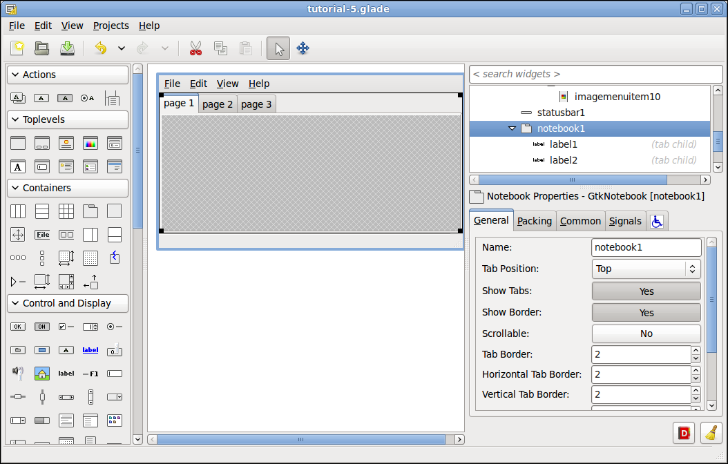728x464 pixels.
Task: Decrease the Horizontal Tab Border value
Action: (696, 378)
